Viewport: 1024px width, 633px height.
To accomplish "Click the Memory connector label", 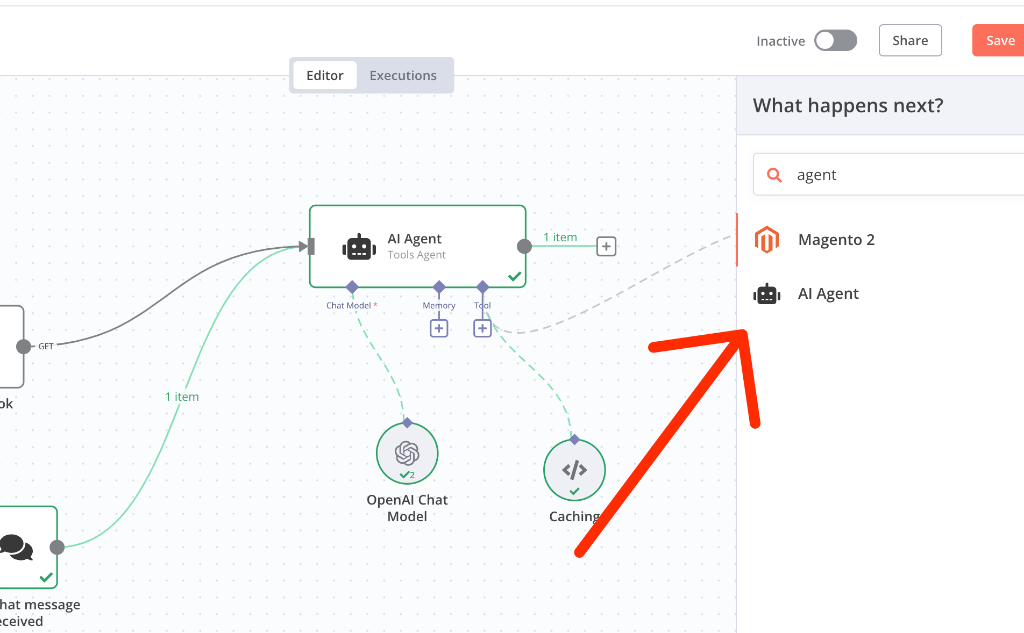I will coord(439,305).
